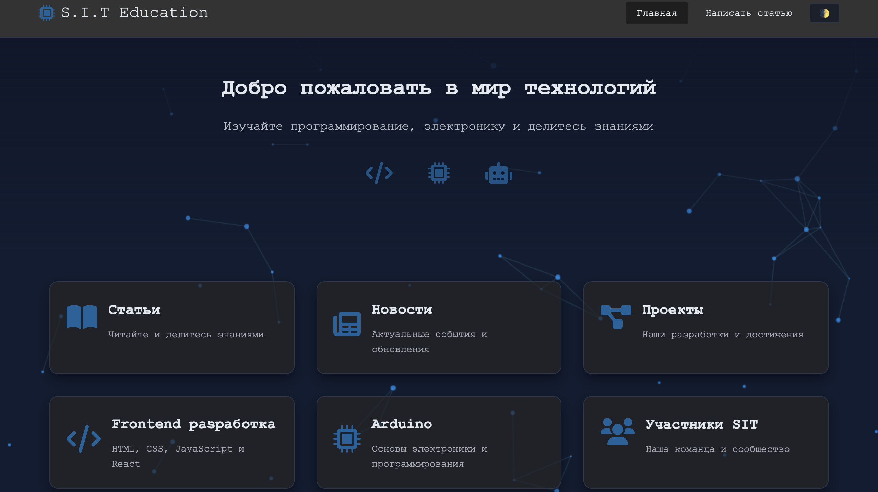Viewport: 878px width, 492px height.
Task: Open the Статьи card title
Action: pyautogui.click(x=134, y=310)
